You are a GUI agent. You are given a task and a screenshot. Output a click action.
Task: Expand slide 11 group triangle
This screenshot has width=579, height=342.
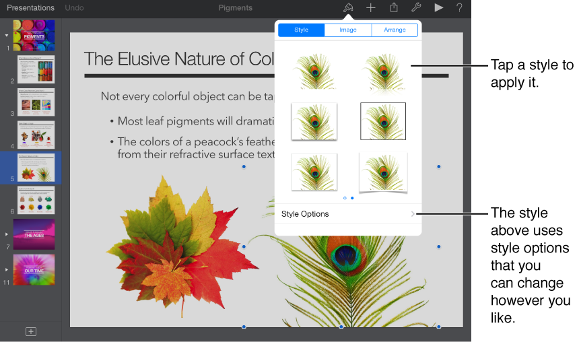7,269
